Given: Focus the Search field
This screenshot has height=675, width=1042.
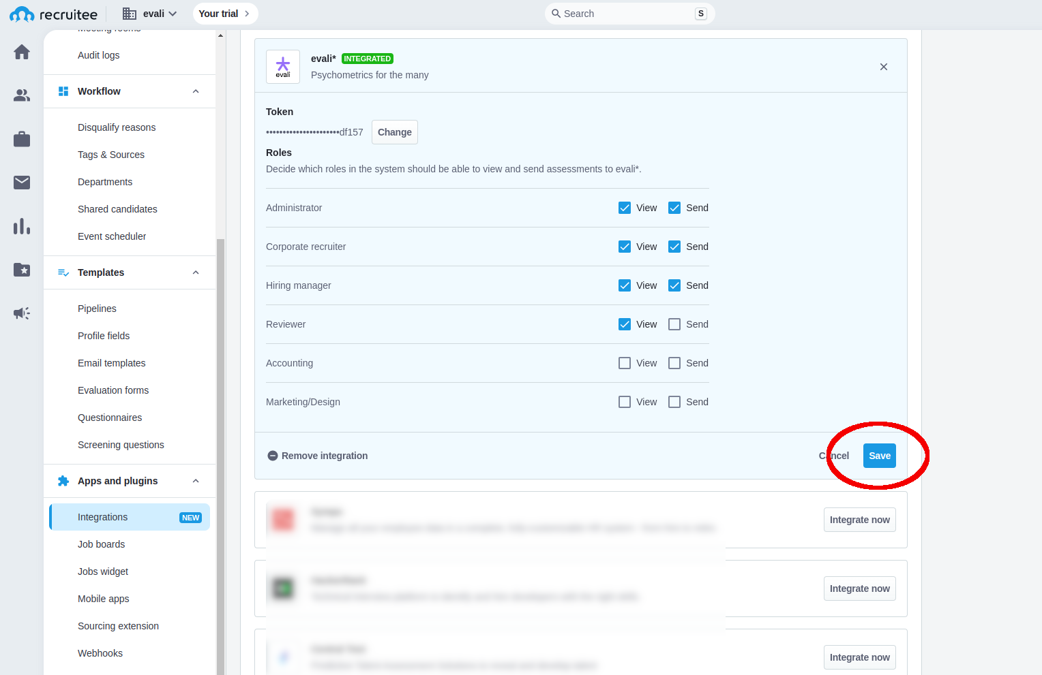Looking at the screenshot, I should [627, 14].
